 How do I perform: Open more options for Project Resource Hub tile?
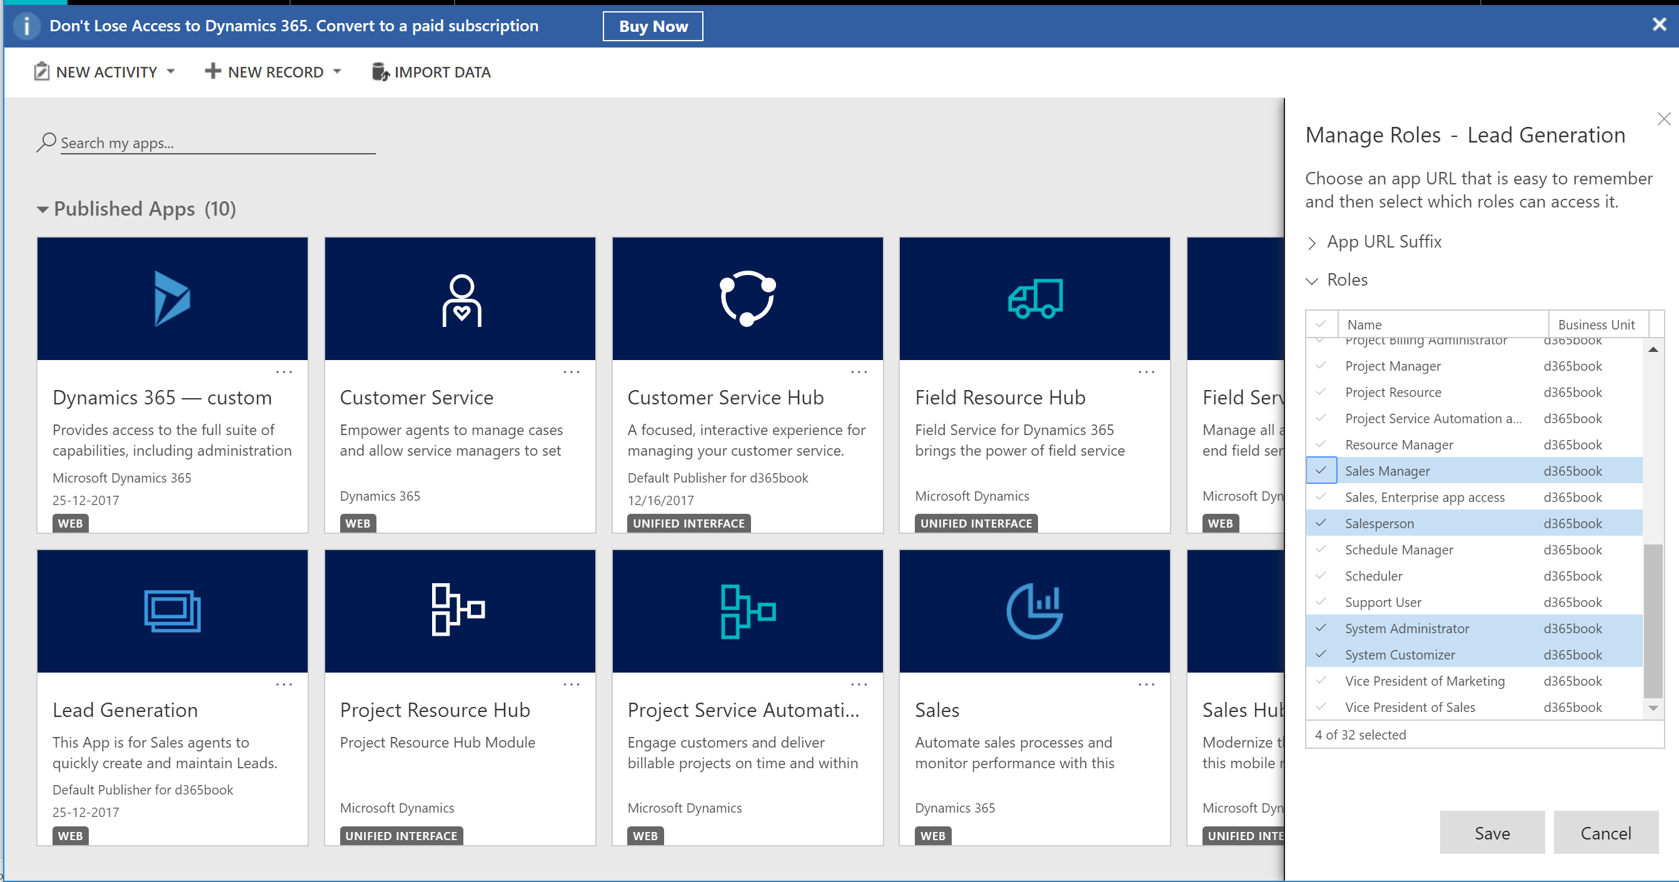[572, 684]
